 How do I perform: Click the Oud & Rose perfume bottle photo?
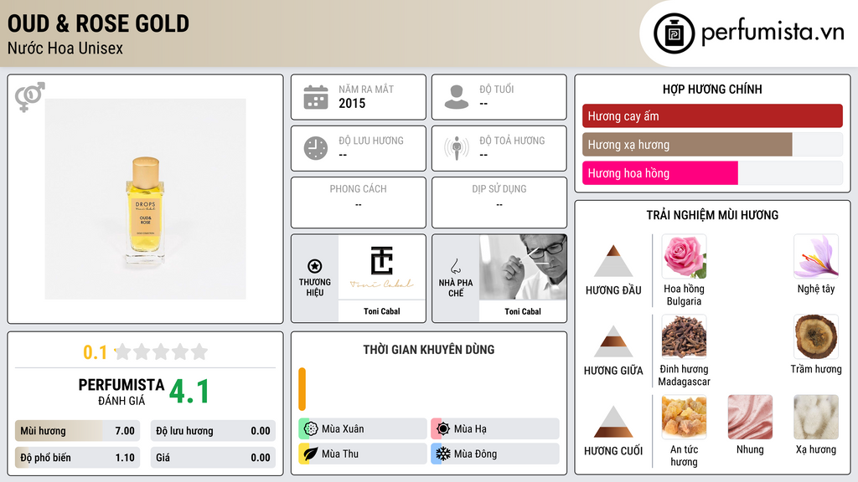click(x=146, y=199)
